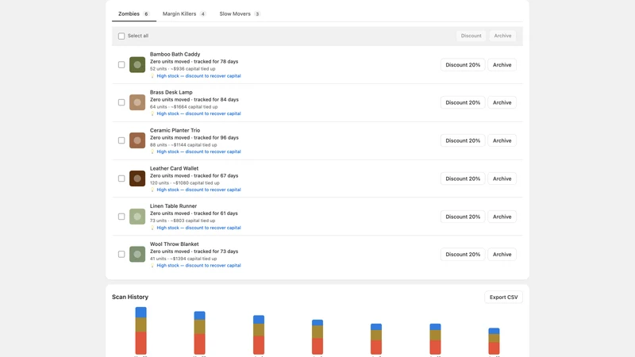Tick the Brass Desk Lamp checkbox
The image size is (635, 357).
click(121, 102)
